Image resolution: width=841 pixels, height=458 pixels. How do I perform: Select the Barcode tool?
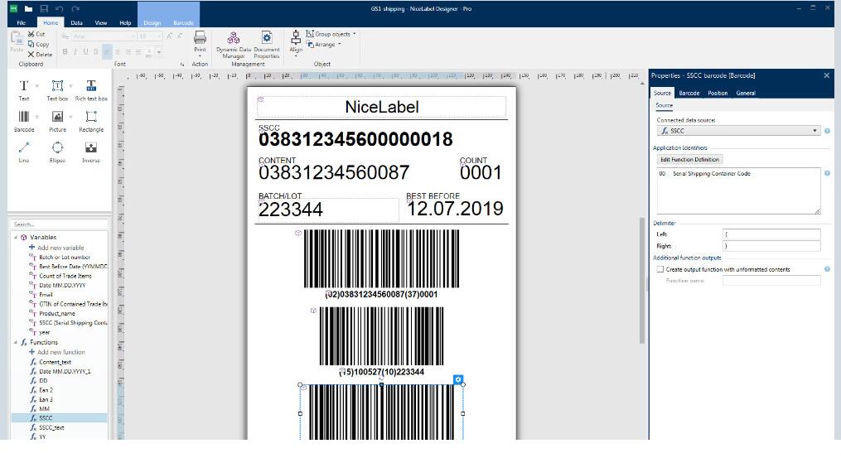pos(23,121)
